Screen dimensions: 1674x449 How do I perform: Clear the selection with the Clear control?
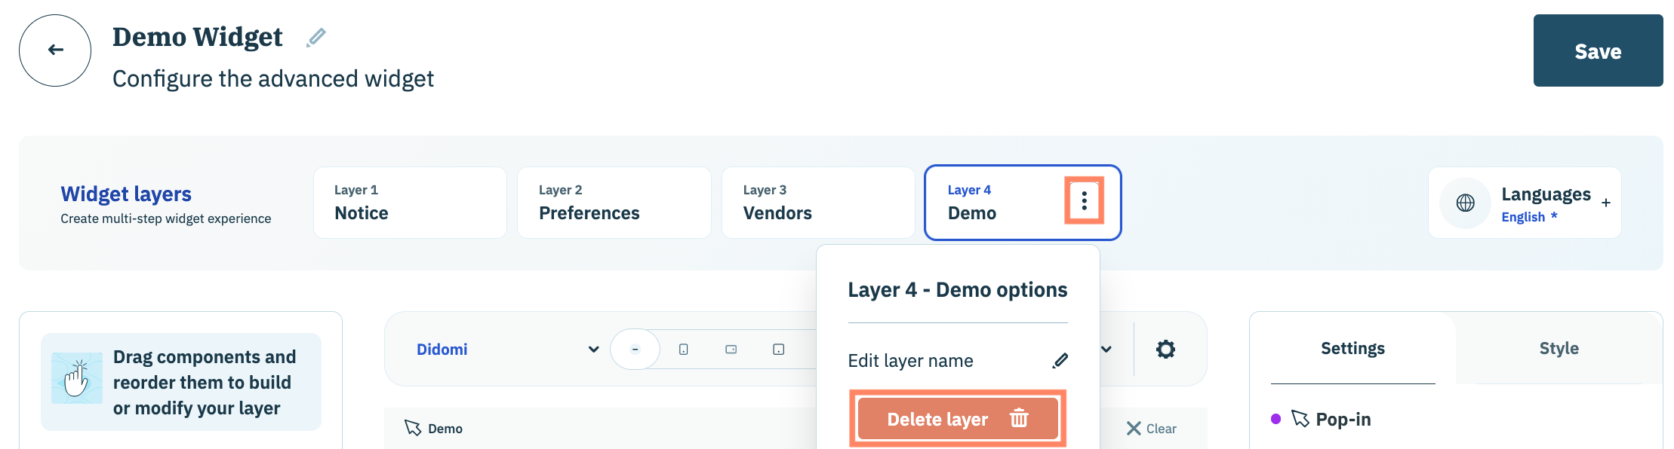(1151, 429)
